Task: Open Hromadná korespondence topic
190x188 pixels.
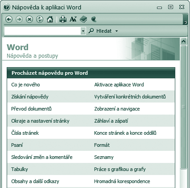Action: click(122, 181)
